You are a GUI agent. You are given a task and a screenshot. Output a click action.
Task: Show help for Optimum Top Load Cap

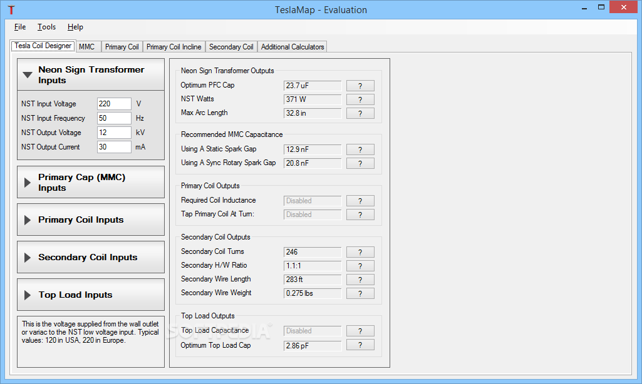click(360, 345)
